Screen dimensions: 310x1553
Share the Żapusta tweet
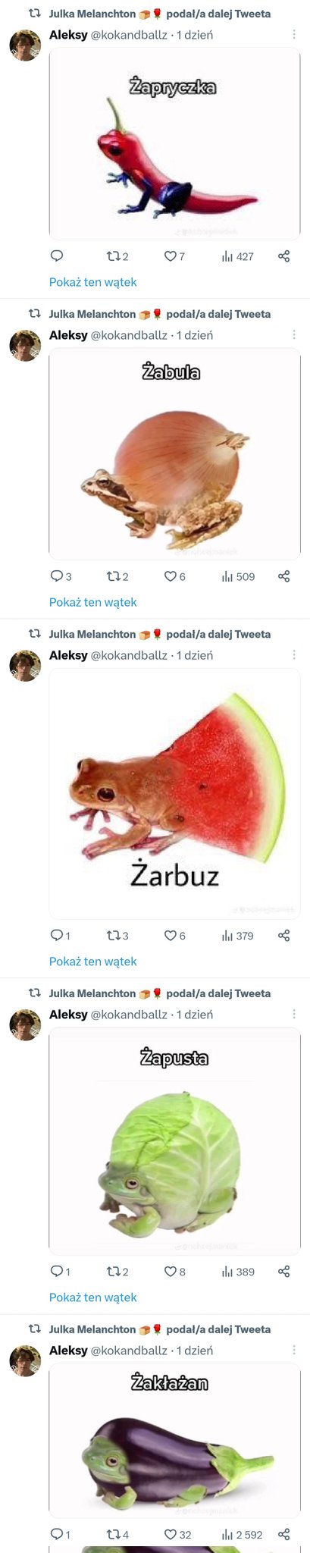click(284, 1272)
